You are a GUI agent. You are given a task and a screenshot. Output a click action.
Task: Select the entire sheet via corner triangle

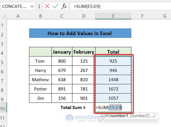coord(4,16)
